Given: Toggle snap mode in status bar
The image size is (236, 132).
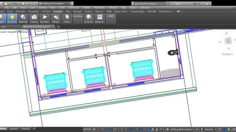Looking at the screenshot, I should (x=99, y=129).
